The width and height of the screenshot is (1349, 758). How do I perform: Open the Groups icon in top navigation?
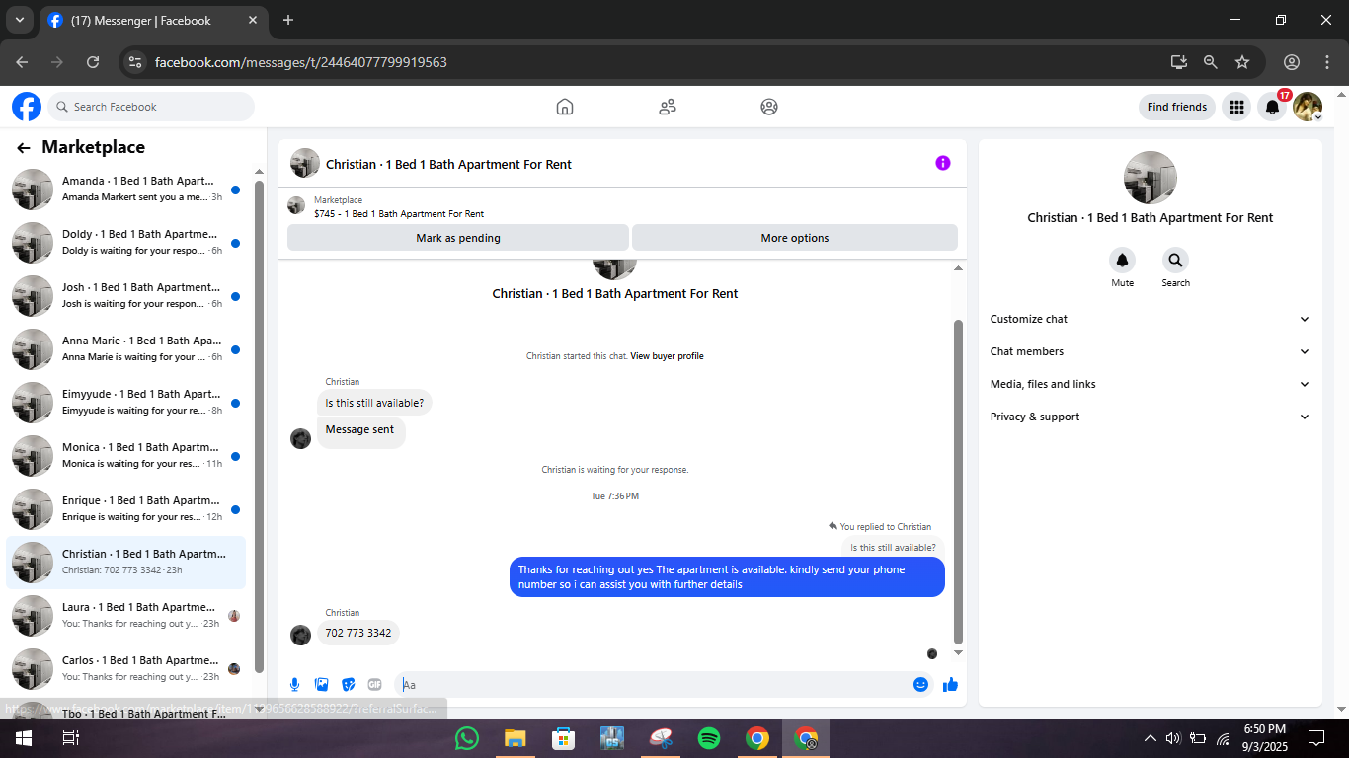coord(769,107)
